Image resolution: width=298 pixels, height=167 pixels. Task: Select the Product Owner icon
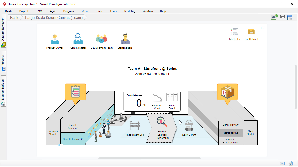(55, 38)
